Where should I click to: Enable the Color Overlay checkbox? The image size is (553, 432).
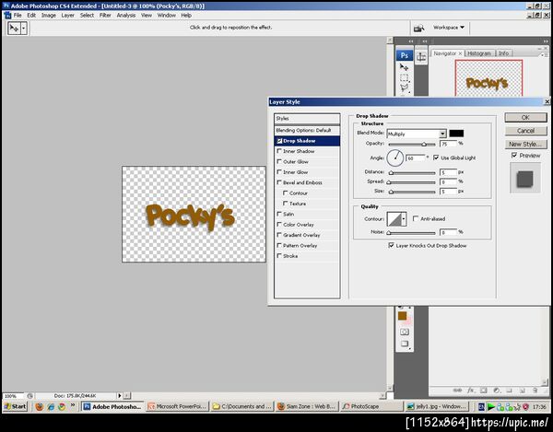pos(279,224)
